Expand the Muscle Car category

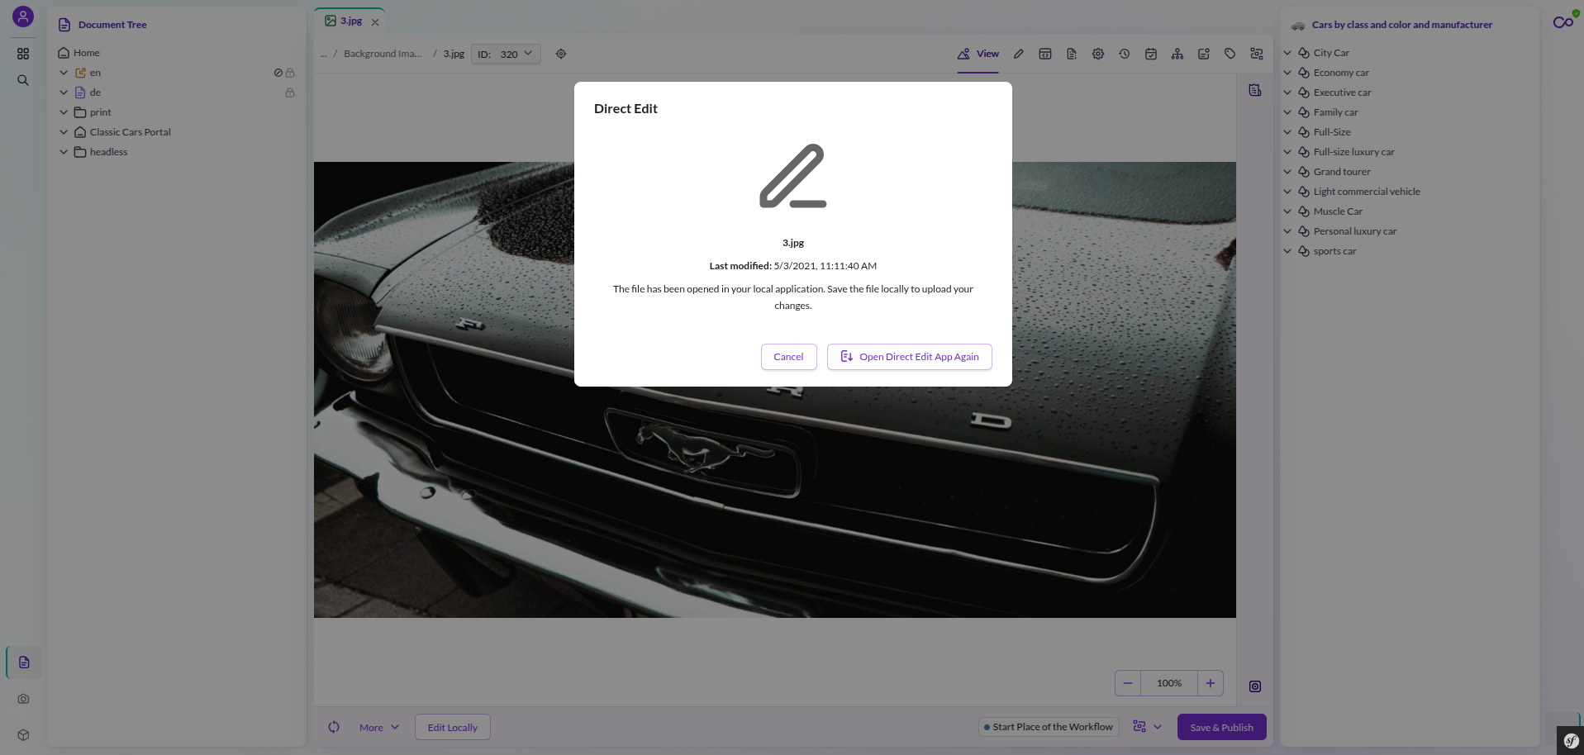click(x=1287, y=211)
